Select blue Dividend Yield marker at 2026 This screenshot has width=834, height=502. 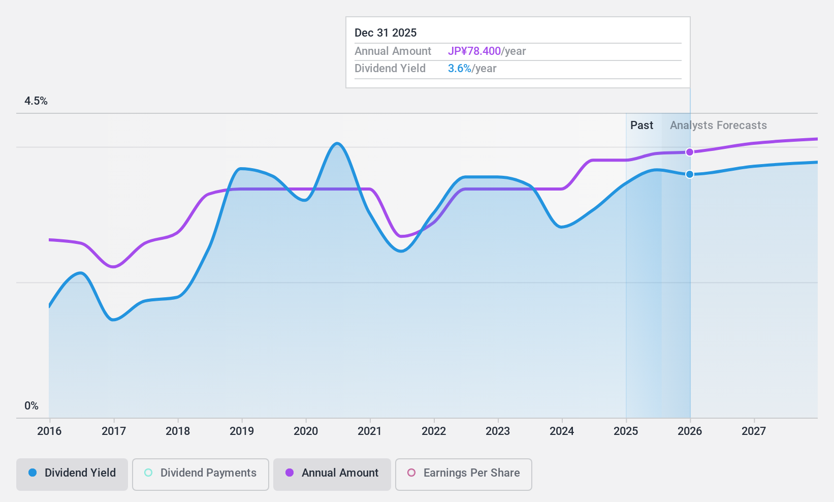tap(690, 174)
